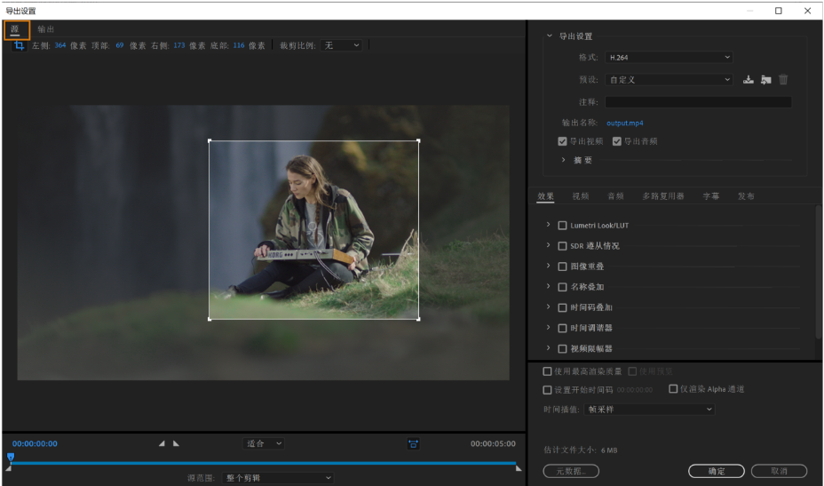Click the set in point triangle marker
The image size is (824, 486).
[162, 443]
